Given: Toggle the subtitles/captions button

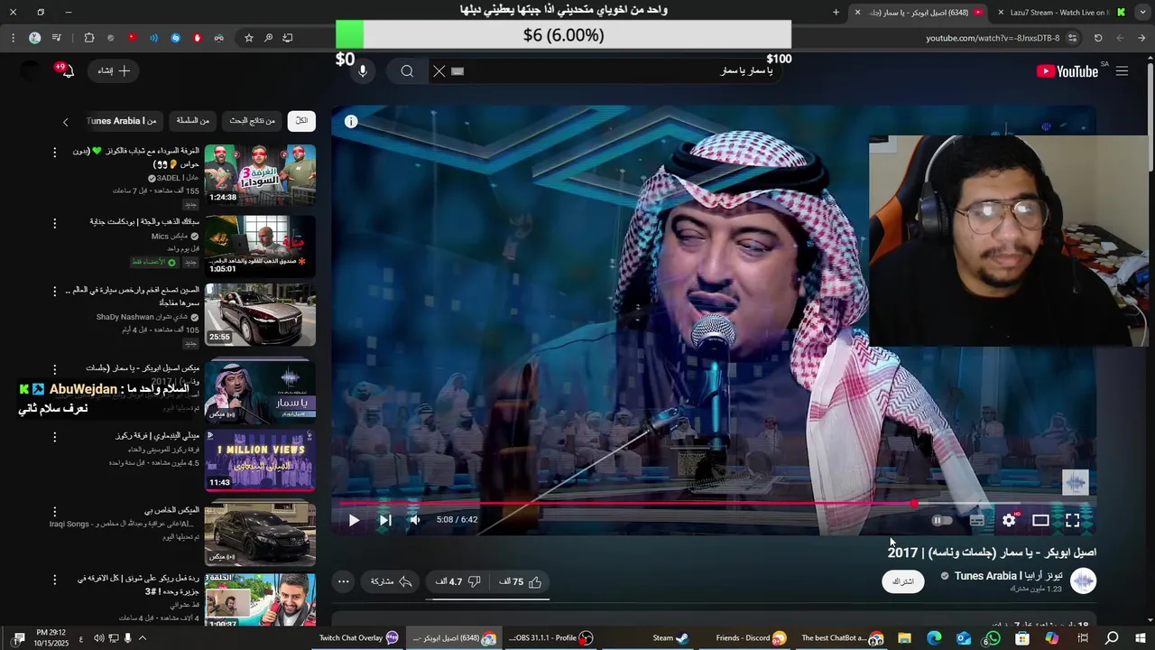Looking at the screenshot, I should pyautogui.click(x=977, y=520).
